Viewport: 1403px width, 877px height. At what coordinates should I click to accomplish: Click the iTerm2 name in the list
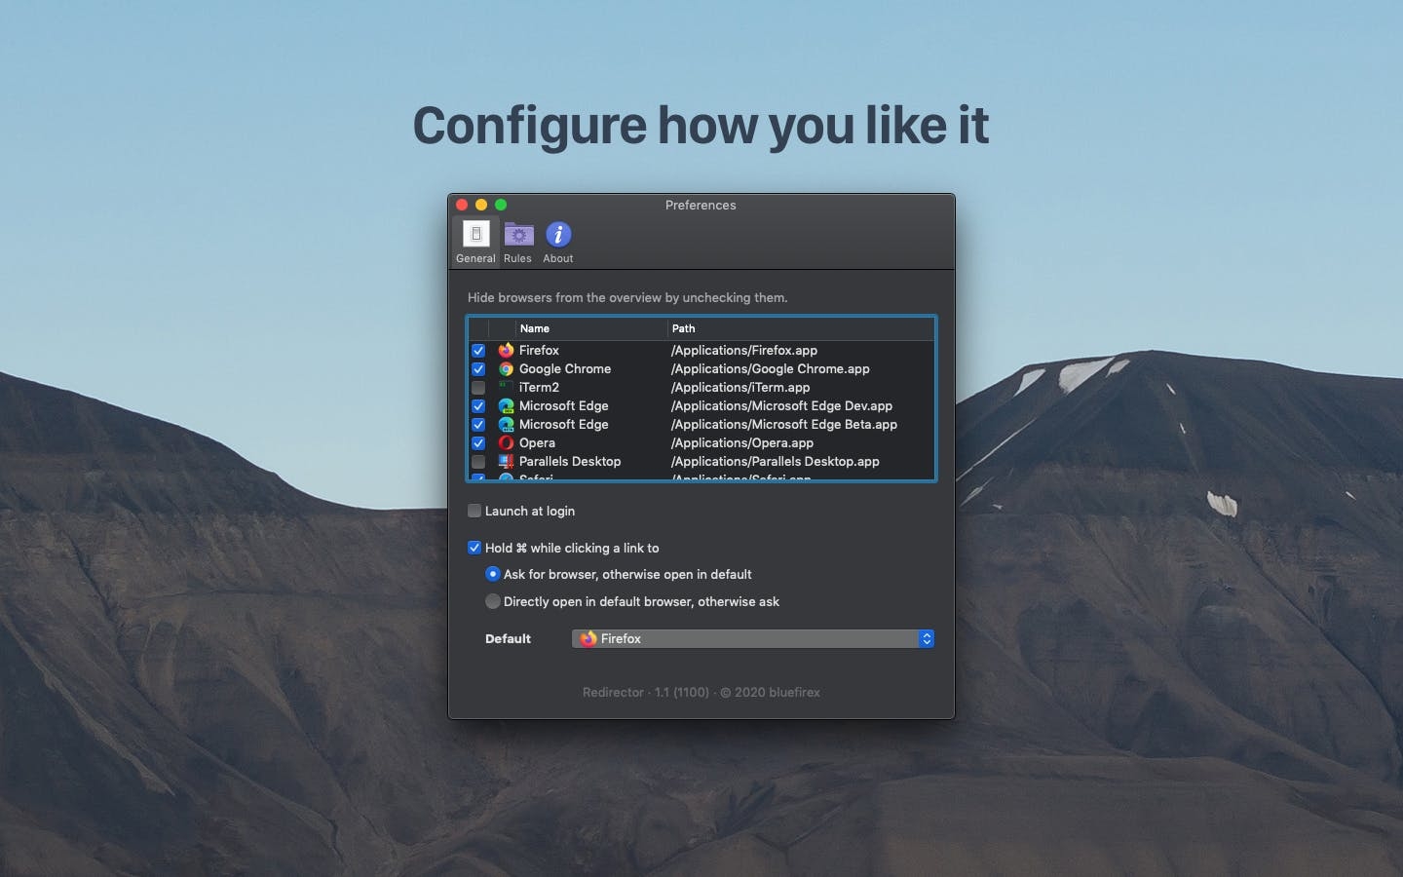(x=539, y=387)
